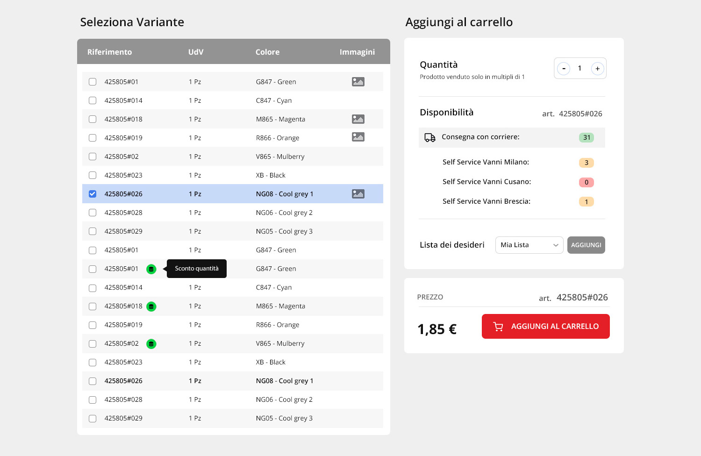Viewport: 701px width, 456px height.
Task: Click green quantity discount badge beside 425805#02
Action: pyautogui.click(x=151, y=344)
